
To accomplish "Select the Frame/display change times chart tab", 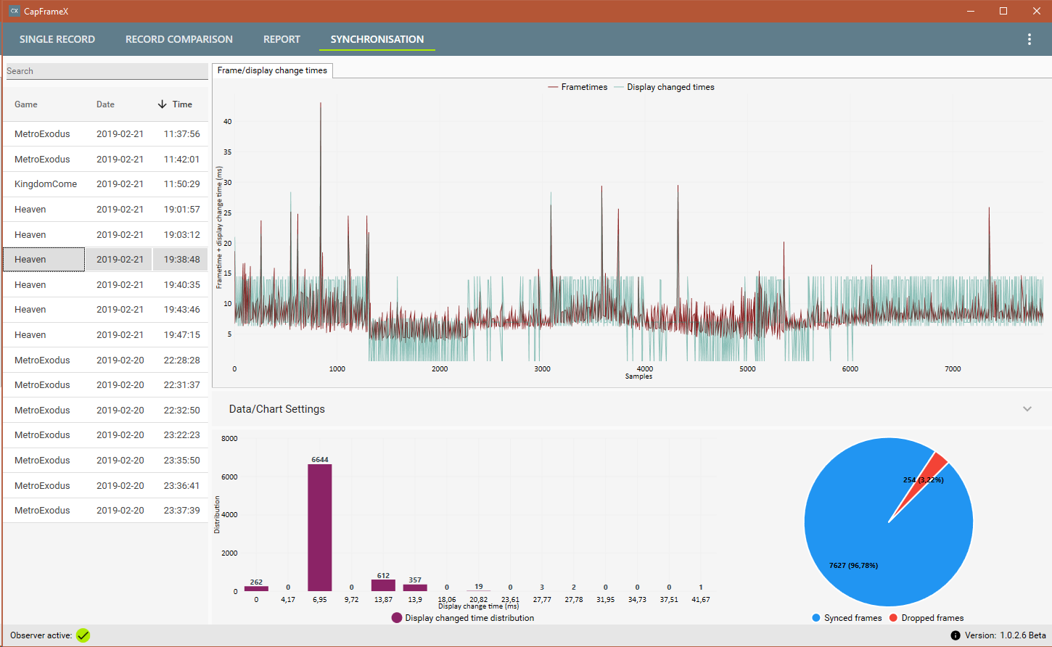I will point(272,70).
